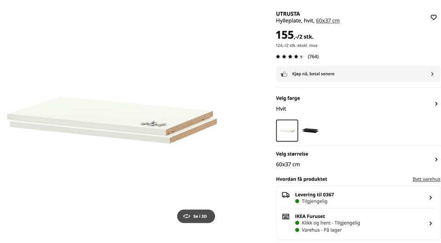Select the black shelf color swatch
The image size is (441, 243).
[311, 130]
